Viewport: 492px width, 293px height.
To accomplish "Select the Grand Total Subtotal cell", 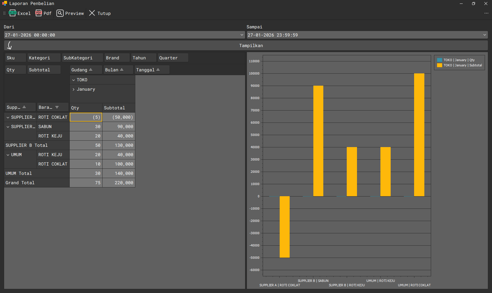I will [119, 183].
